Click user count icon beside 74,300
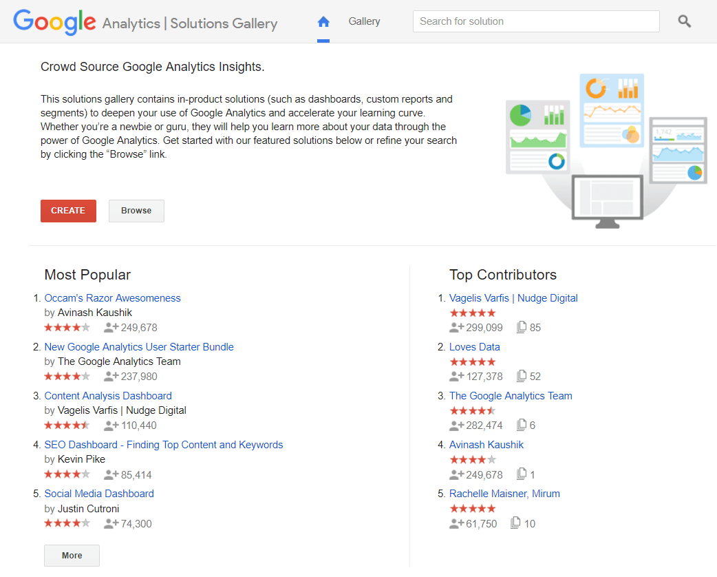Image resolution: width=717 pixels, height=577 pixels. click(111, 523)
